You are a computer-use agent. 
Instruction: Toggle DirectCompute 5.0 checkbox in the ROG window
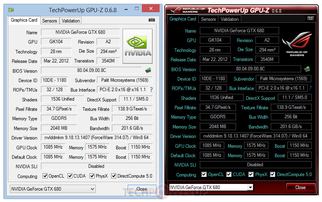click(272, 174)
